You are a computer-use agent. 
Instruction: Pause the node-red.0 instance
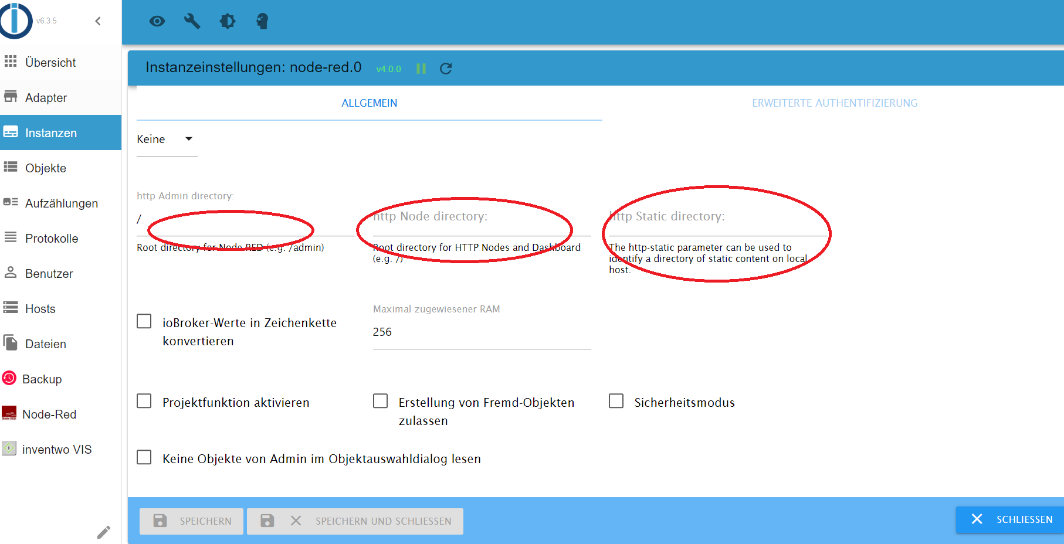tap(421, 69)
